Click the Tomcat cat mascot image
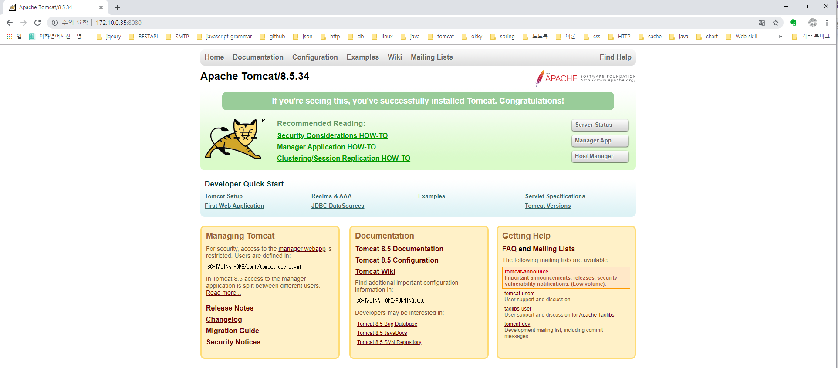This screenshot has height=368, width=838. tap(235, 138)
